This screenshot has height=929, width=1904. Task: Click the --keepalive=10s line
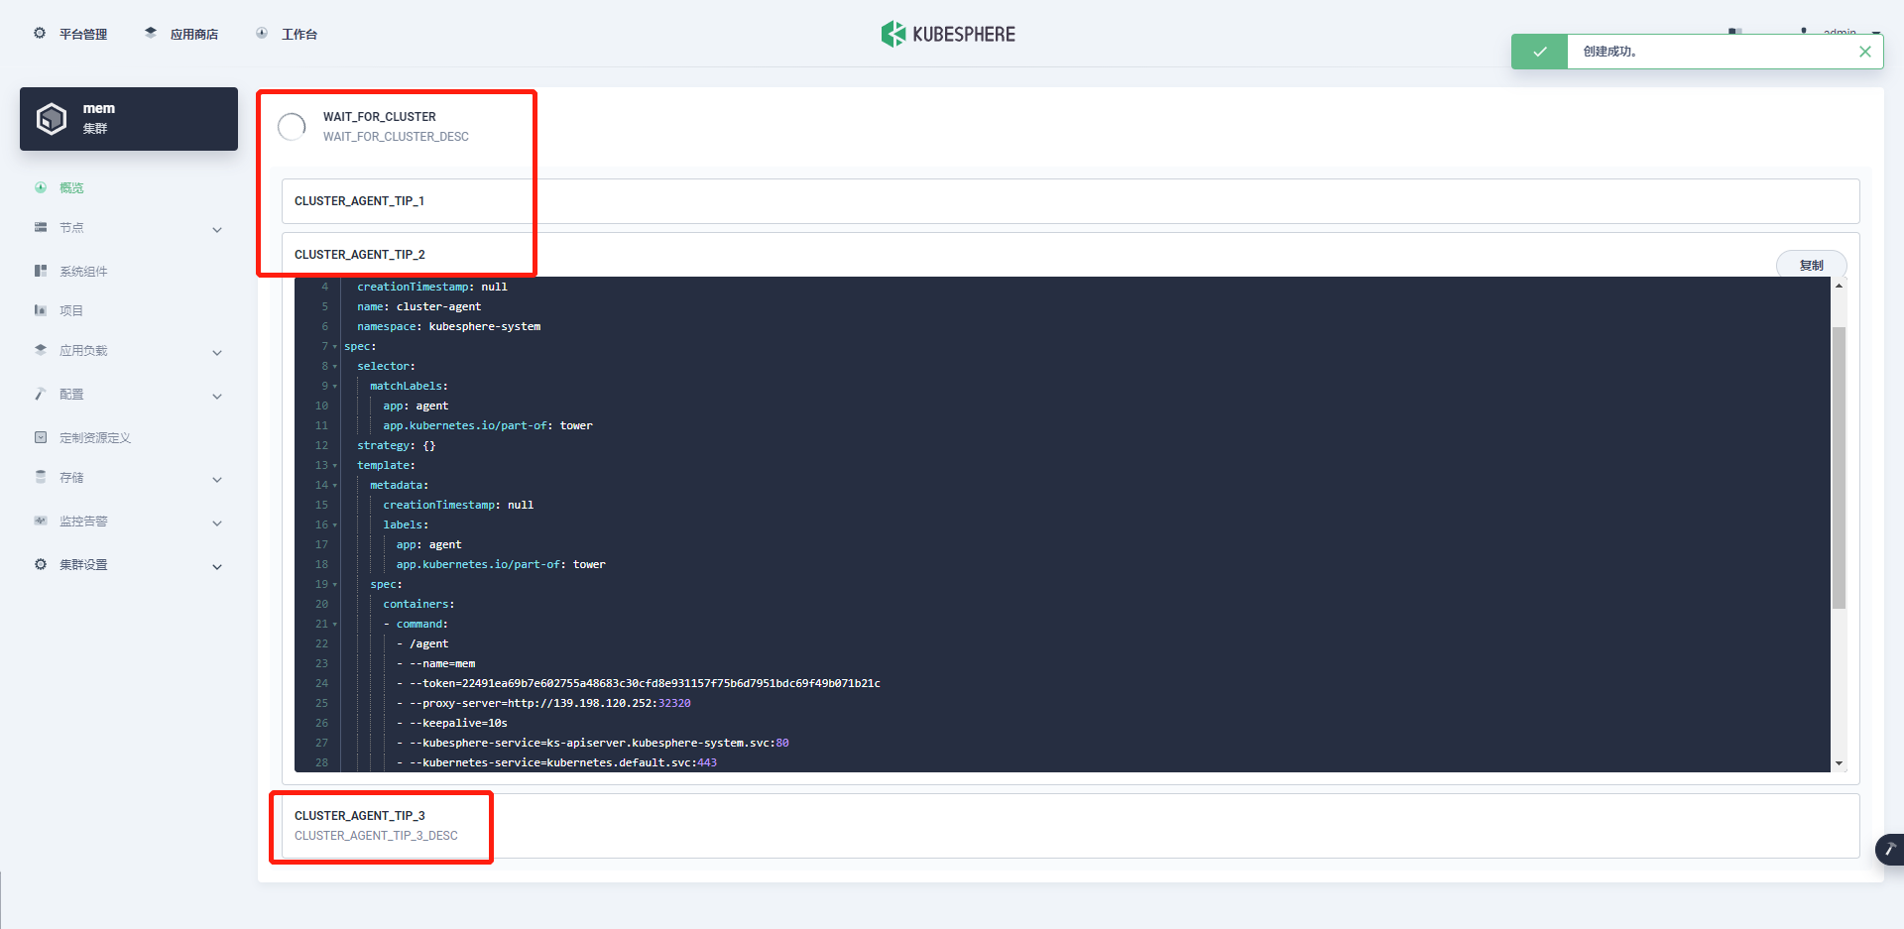tap(451, 723)
